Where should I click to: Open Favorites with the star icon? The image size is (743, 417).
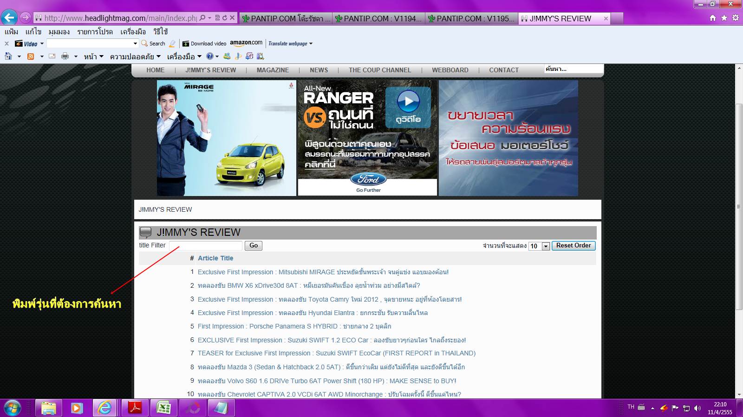[724, 18]
